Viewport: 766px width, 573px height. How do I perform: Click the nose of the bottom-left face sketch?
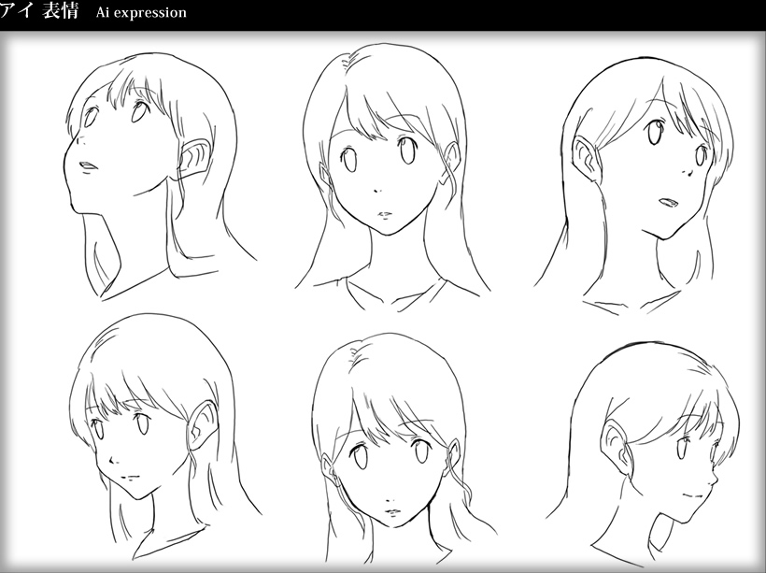pos(110,460)
